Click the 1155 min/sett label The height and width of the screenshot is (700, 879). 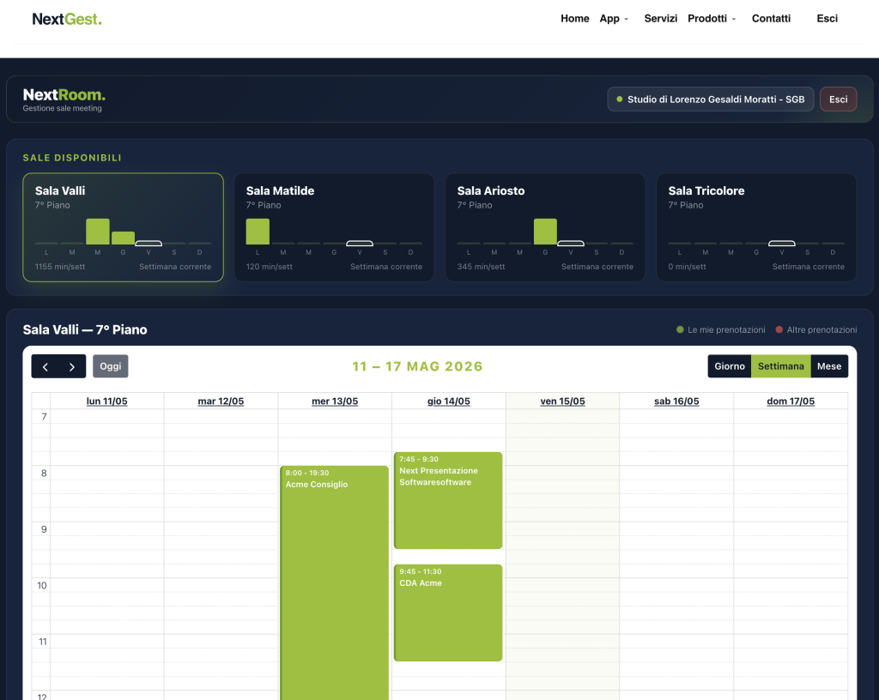pos(60,267)
